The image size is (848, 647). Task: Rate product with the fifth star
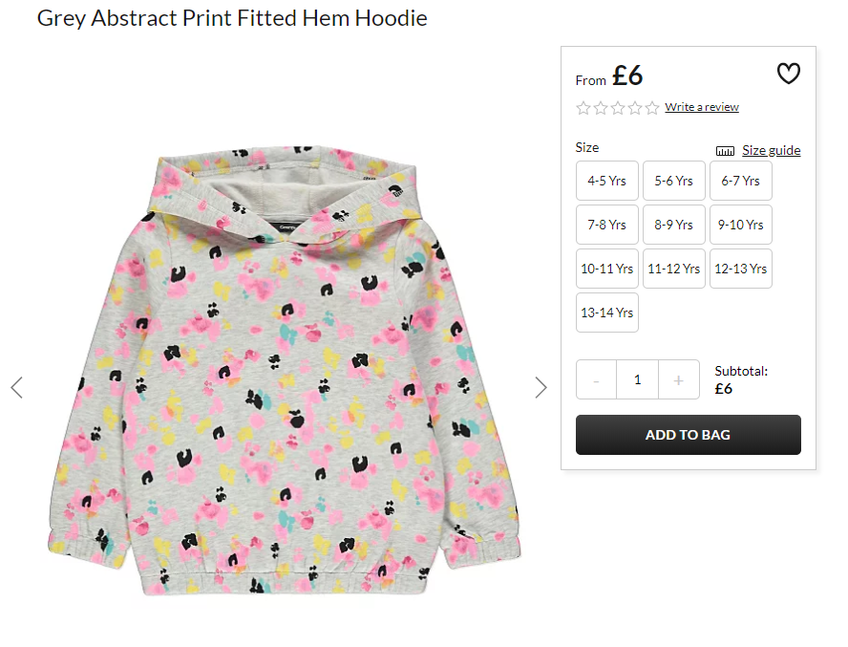tap(652, 108)
